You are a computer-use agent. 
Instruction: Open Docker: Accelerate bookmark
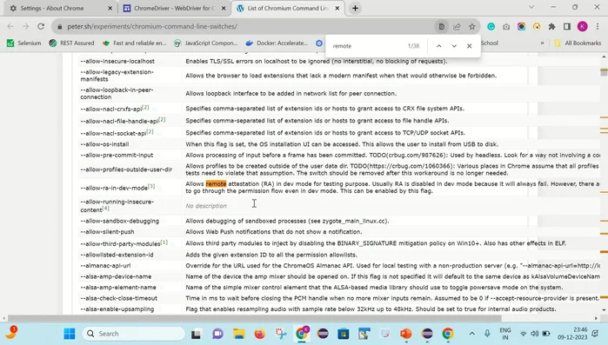point(277,43)
